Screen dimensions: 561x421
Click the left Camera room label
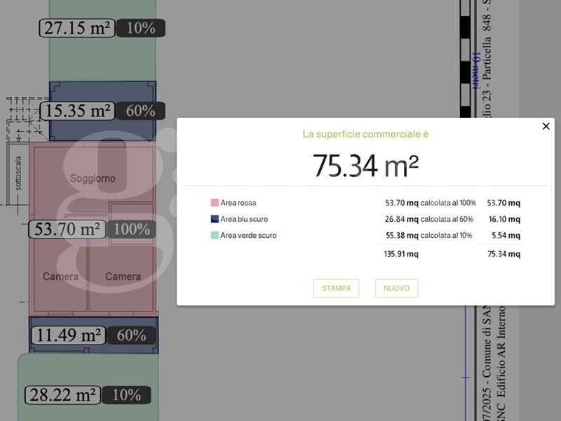click(x=60, y=276)
